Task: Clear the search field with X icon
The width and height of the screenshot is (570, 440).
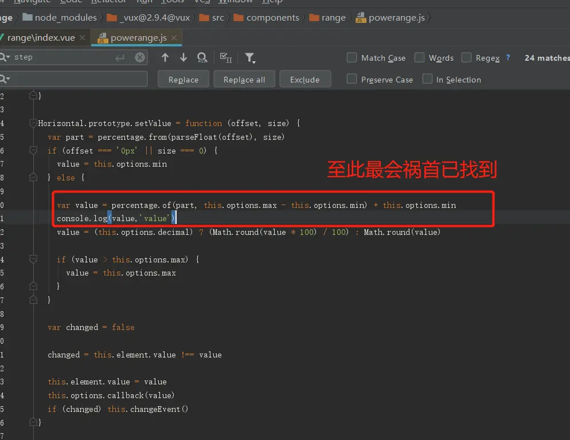Action: tap(140, 57)
